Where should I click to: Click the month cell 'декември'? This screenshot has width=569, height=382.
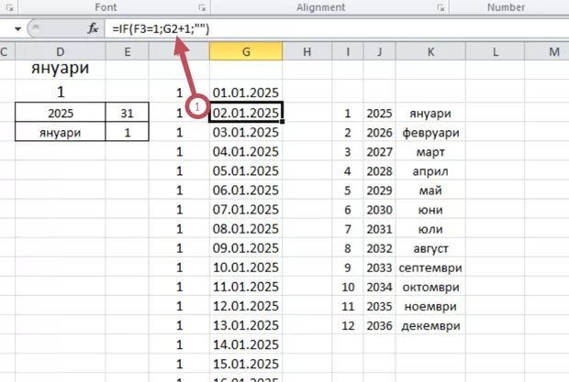430,325
